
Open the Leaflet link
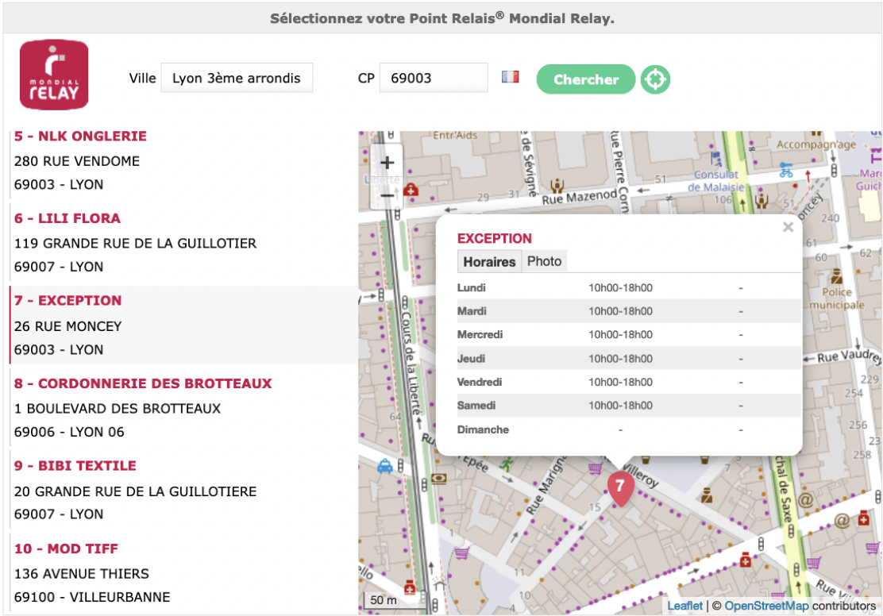click(x=684, y=606)
